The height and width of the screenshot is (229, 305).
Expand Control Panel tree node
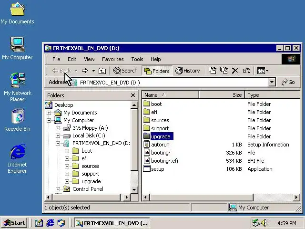click(58, 189)
